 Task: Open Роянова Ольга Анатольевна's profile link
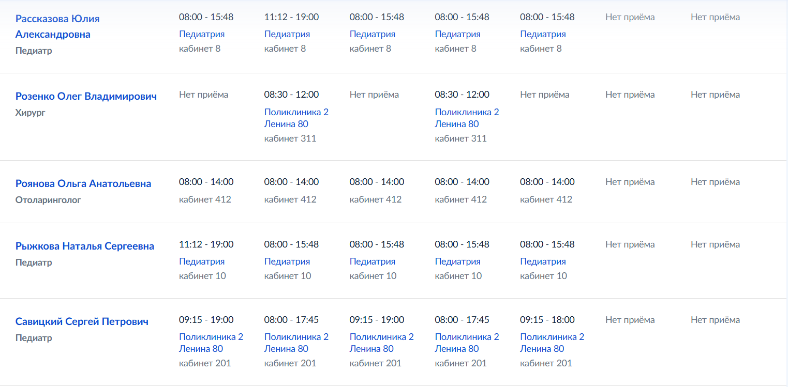click(x=83, y=183)
